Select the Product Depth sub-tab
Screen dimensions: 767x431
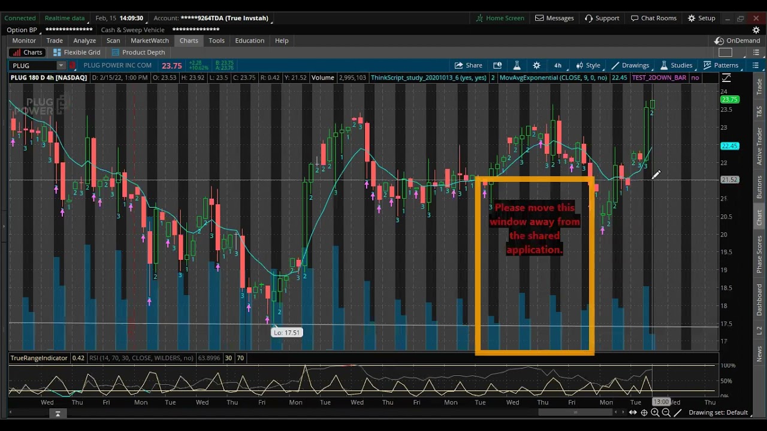point(138,53)
